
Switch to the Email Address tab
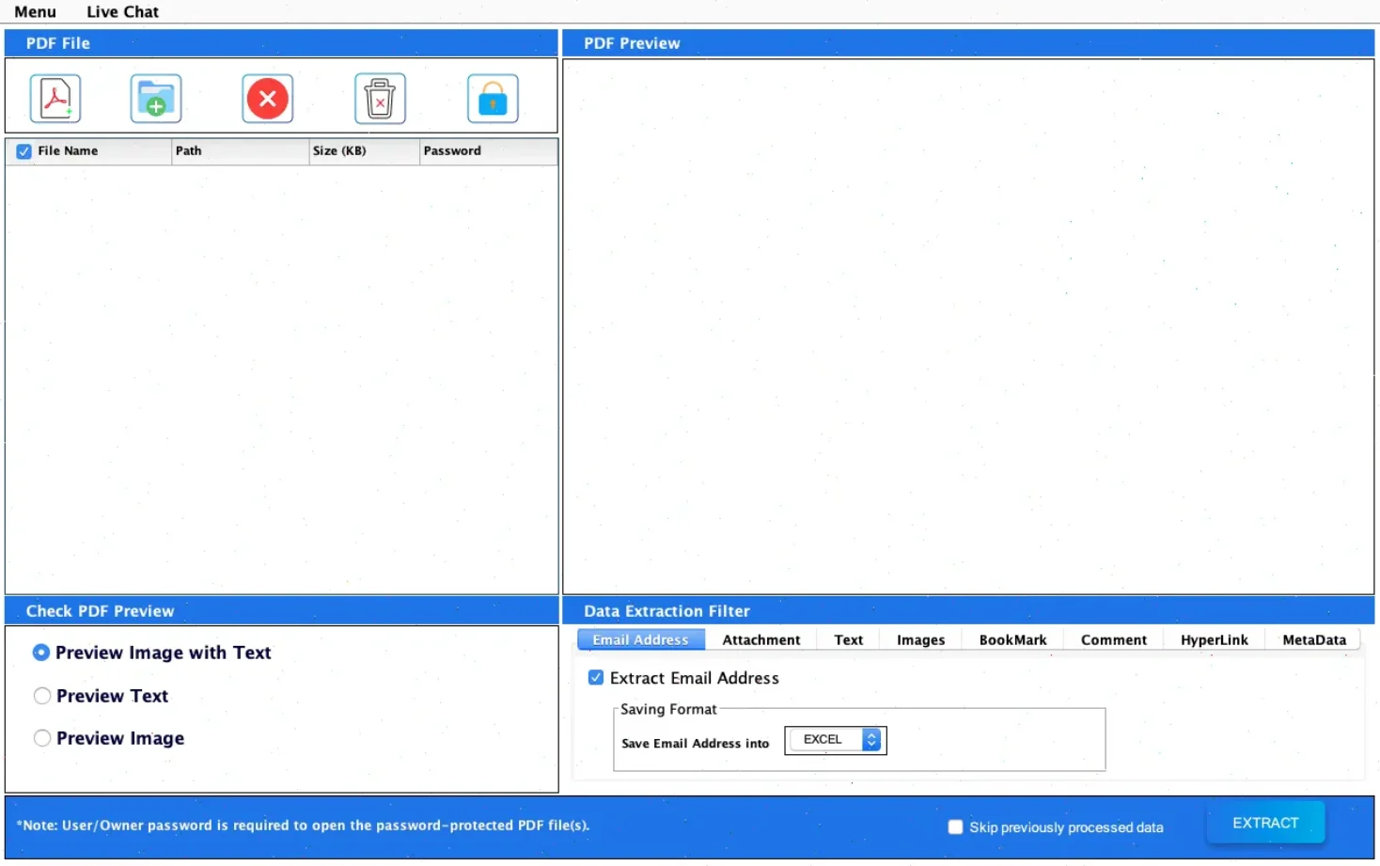641,639
